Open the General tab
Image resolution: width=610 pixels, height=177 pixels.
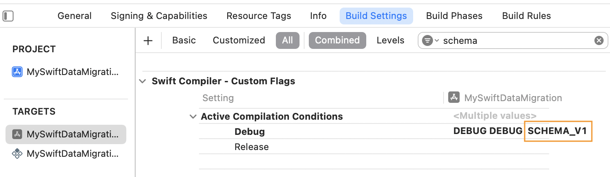[x=74, y=16]
